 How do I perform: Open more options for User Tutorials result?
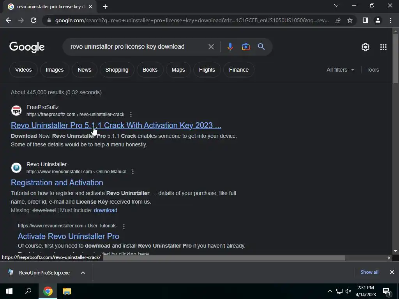coord(124,226)
